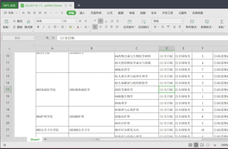The width and height of the screenshot is (228, 149).
Task: Click cell 003基础医学院
Action: [x=52, y=89]
